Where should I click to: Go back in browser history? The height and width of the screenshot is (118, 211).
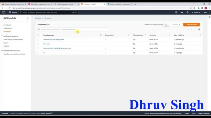pos(2,8)
